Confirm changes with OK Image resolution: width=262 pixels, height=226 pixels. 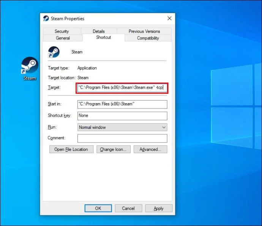98,208
